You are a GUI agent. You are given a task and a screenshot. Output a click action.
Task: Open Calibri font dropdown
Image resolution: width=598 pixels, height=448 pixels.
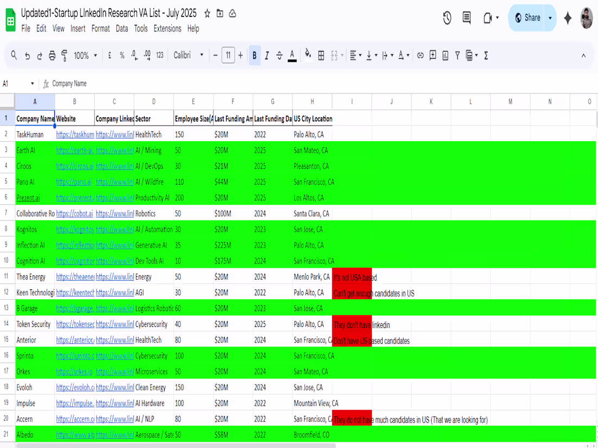point(189,55)
